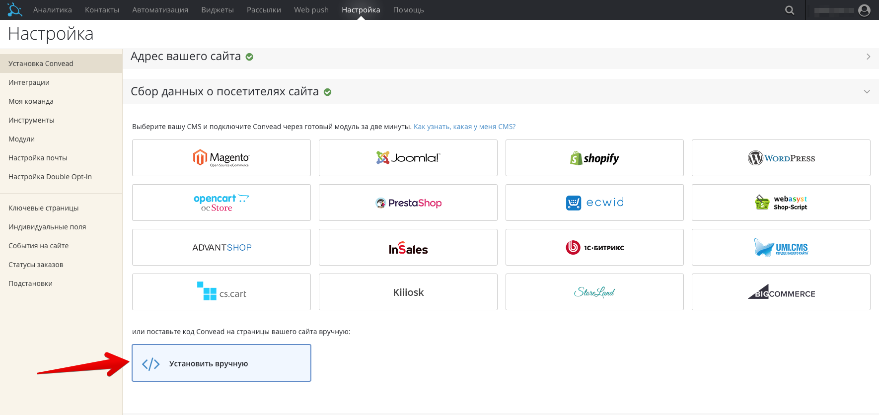Open the Web push menu
Image resolution: width=879 pixels, height=415 pixels.
[311, 10]
